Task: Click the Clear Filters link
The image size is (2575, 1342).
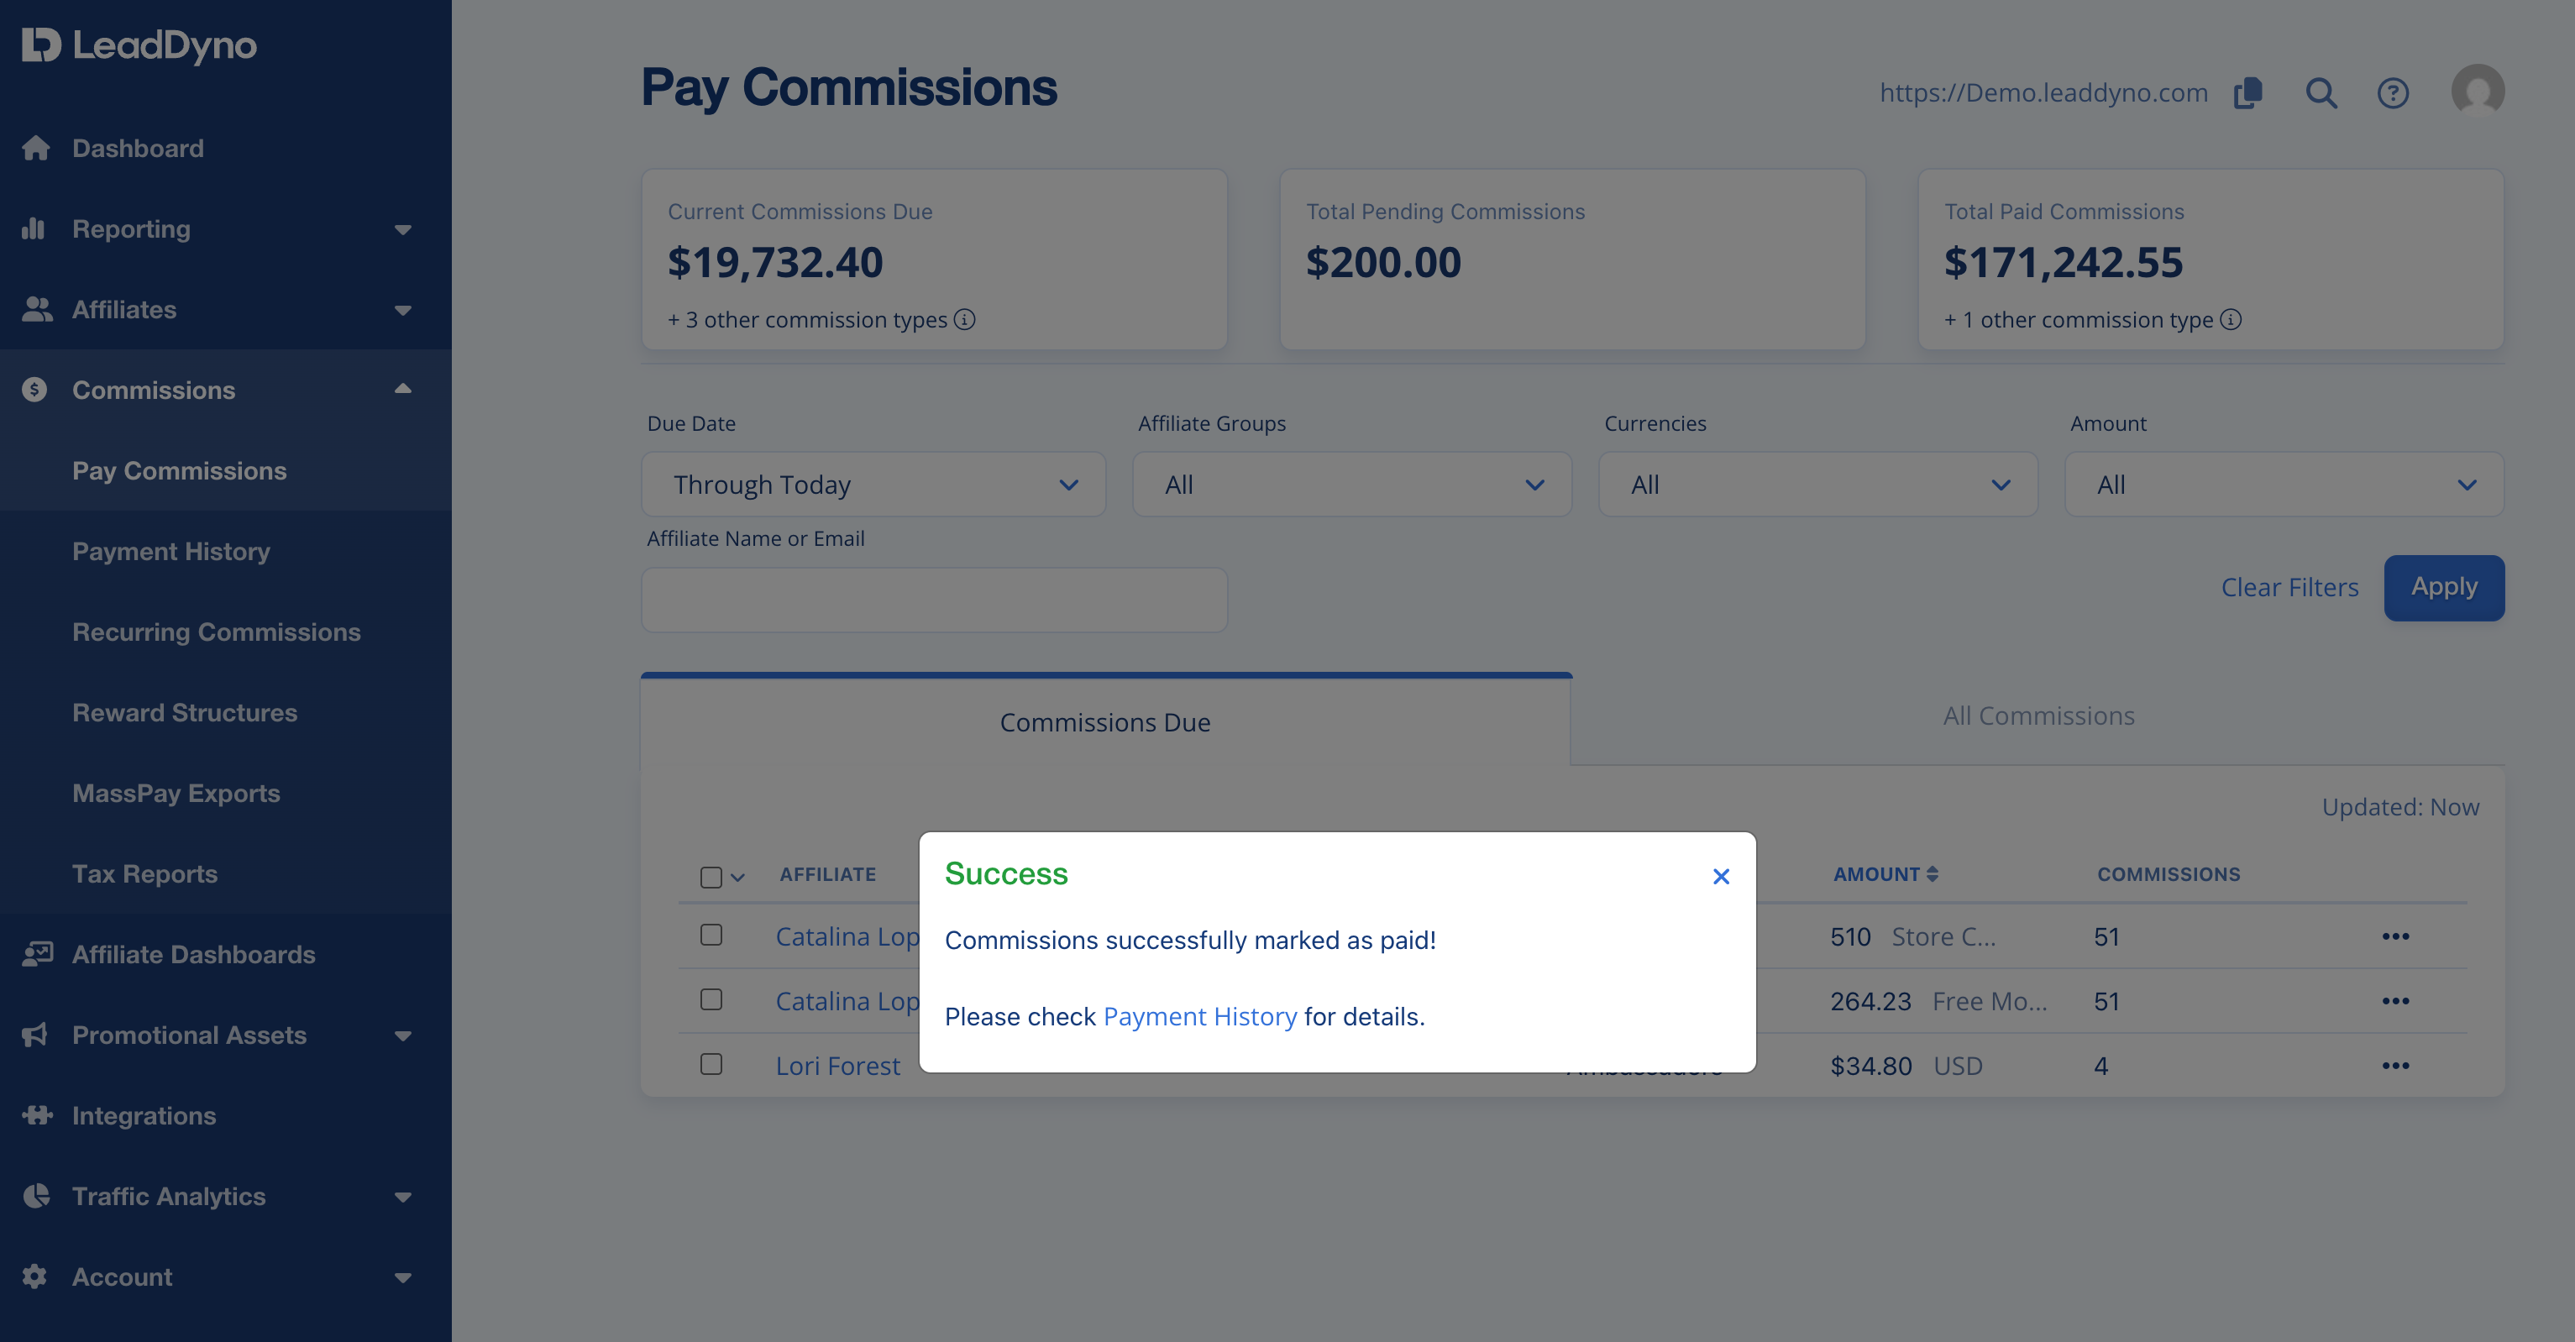Action: [x=2289, y=588]
